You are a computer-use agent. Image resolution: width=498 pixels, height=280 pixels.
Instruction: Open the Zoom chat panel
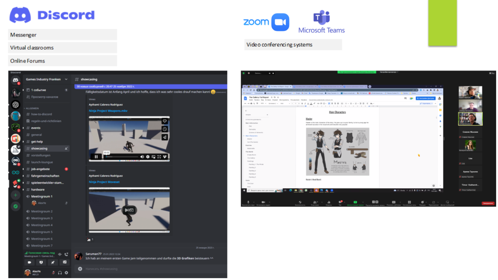[340, 203]
